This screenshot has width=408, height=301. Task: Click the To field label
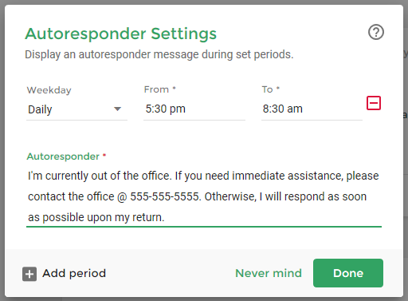click(267, 89)
